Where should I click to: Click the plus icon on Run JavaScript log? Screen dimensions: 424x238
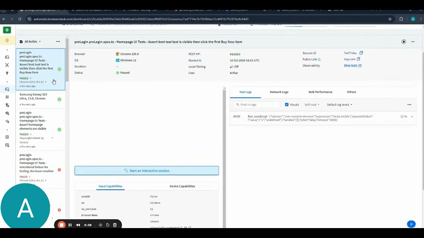(412, 117)
